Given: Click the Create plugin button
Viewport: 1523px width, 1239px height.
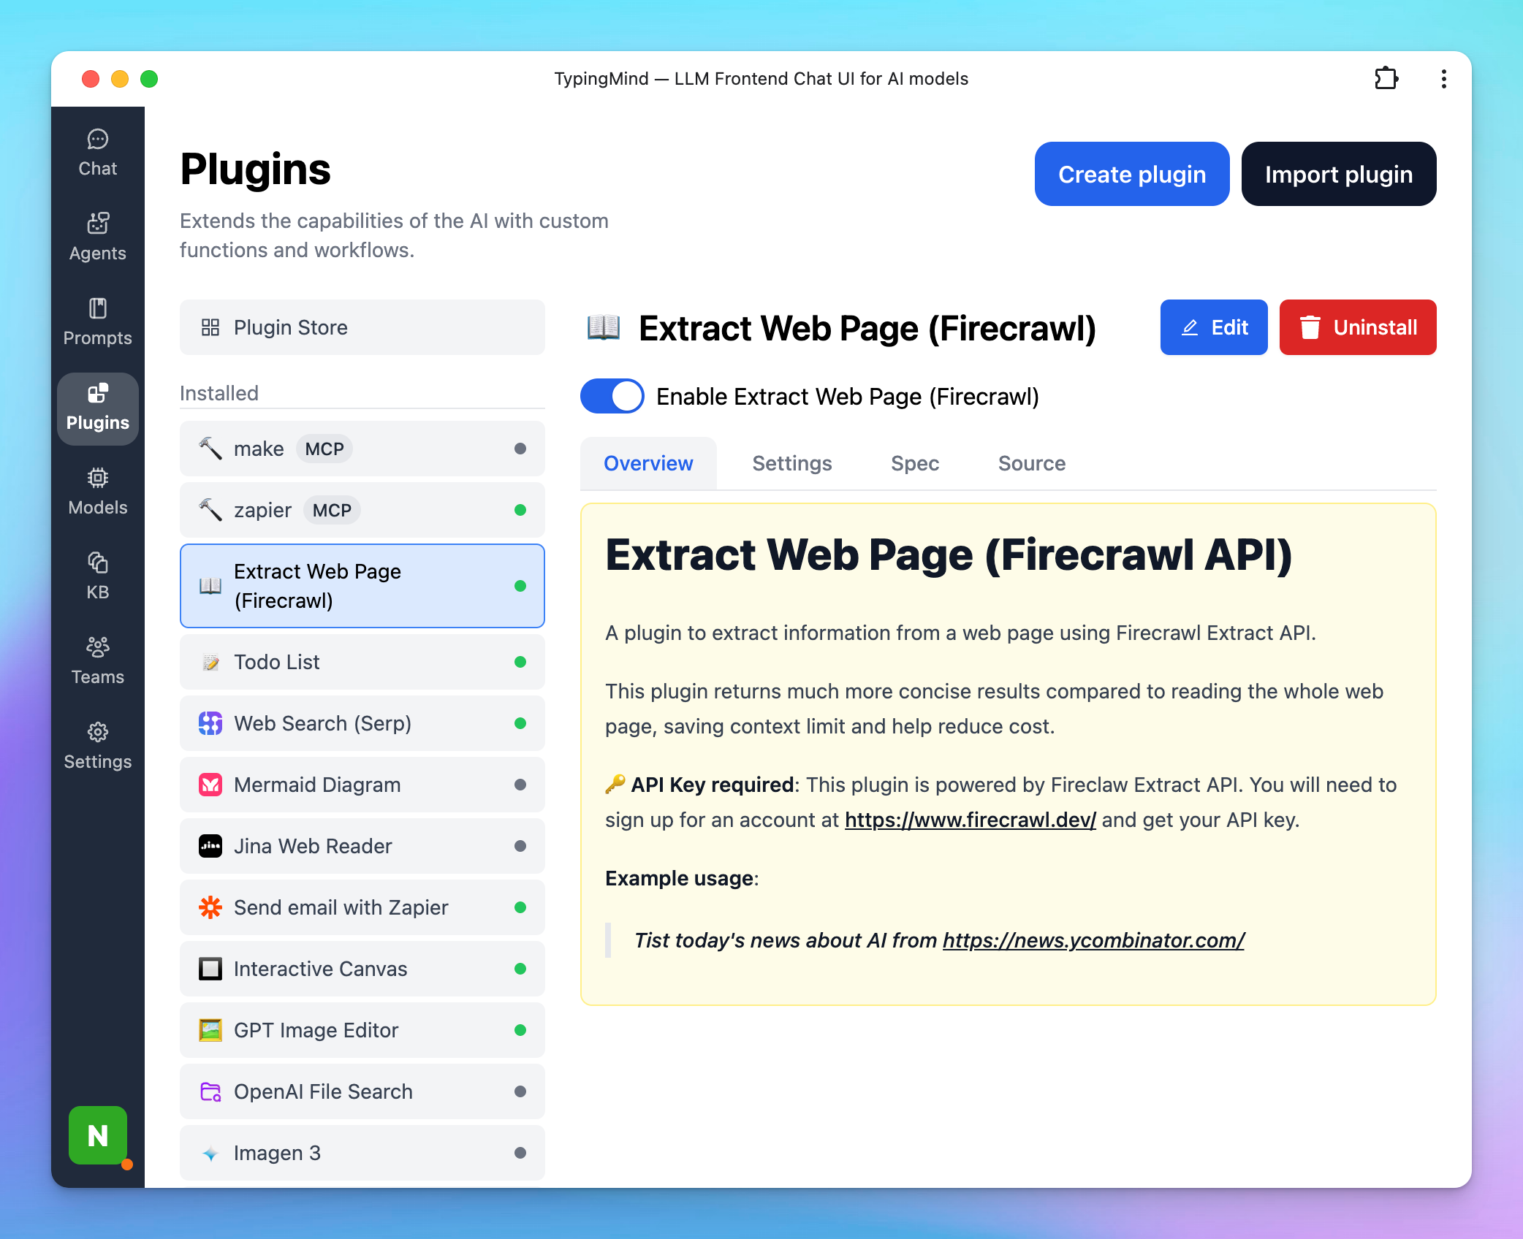Looking at the screenshot, I should tap(1131, 174).
